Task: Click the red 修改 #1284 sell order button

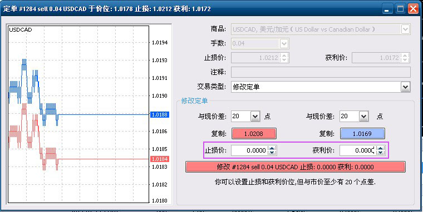Action: 296,167
